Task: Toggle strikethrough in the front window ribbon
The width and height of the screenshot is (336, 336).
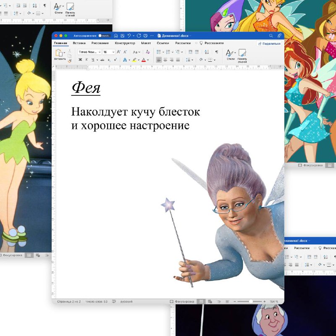Action: pos(102,60)
